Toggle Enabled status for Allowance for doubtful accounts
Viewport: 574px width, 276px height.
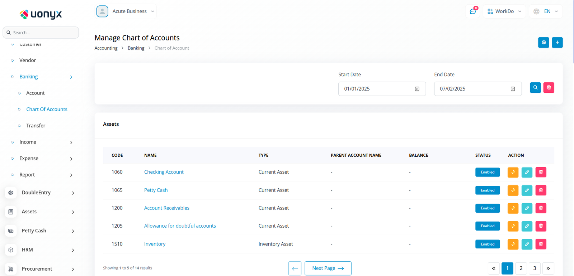[488, 226]
